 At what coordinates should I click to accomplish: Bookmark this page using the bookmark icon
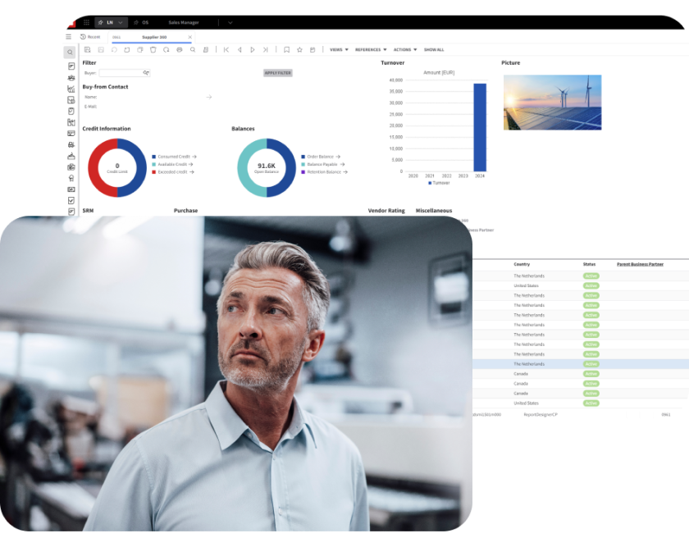[286, 49]
